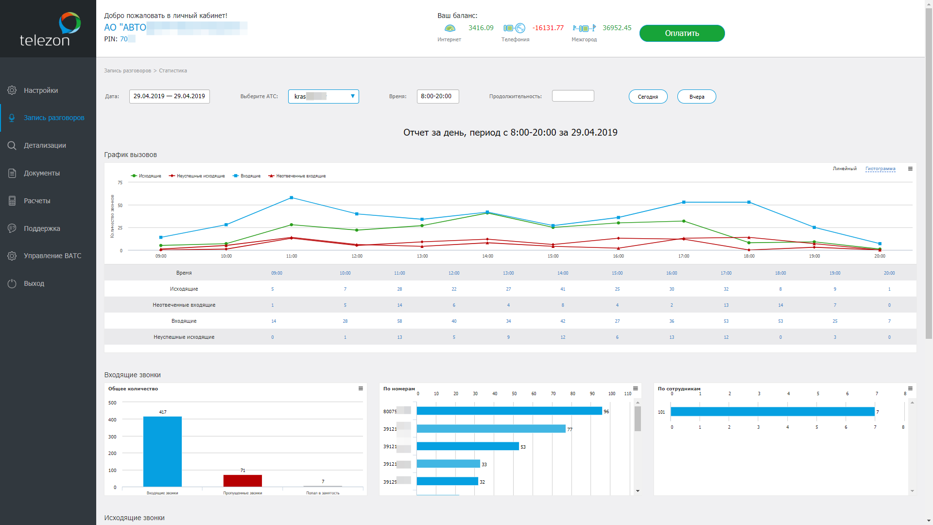Click the Документы page icon
The image size is (933, 525).
pyautogui.click(x=12, y=173)
